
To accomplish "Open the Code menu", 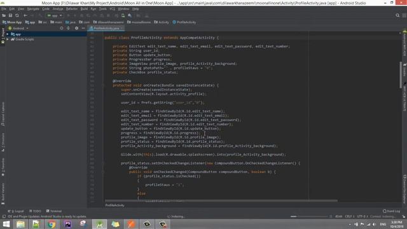I will click(46, 9).
